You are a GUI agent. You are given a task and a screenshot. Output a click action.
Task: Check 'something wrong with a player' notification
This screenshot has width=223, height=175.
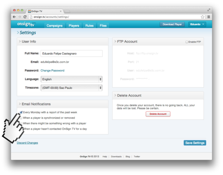[21, 123]
